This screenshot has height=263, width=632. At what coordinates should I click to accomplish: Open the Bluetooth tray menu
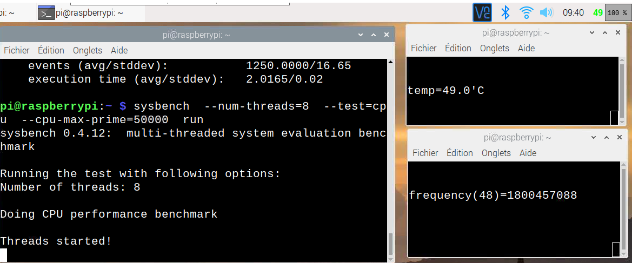coord(505,12)
